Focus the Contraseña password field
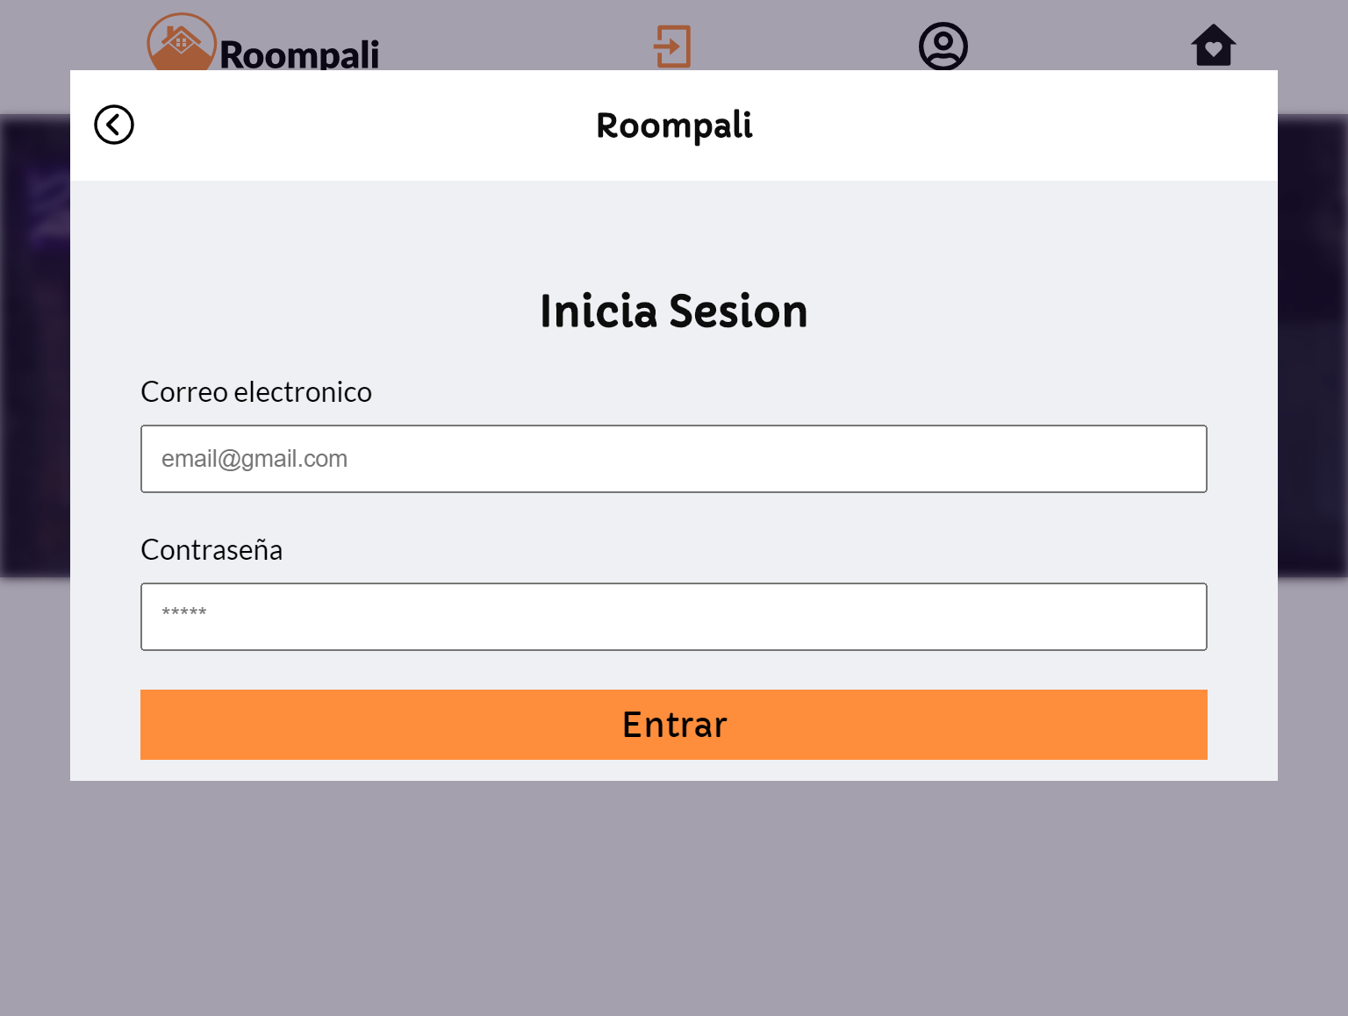Image resolution: width=1348 pixels, height=1016 pixels. 674,617
